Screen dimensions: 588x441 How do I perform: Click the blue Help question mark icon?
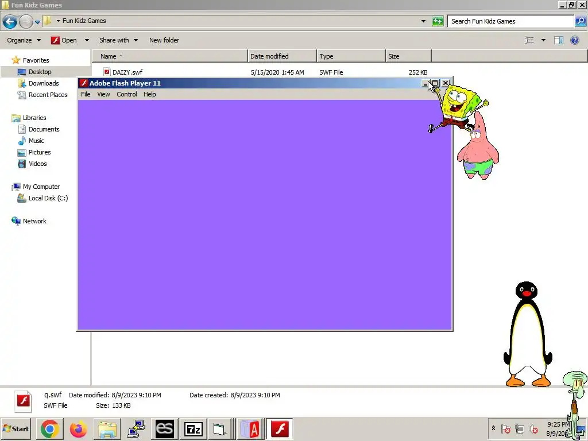[574, 40]
